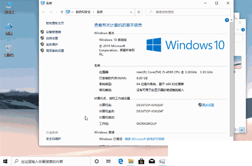Viewport: 252px width, 166px height.
Task: Close the background window behind the system window
Action: click(x=240, y=23)
